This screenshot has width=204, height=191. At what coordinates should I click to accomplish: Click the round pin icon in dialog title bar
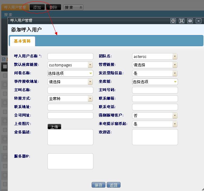[x=173, y=21]
